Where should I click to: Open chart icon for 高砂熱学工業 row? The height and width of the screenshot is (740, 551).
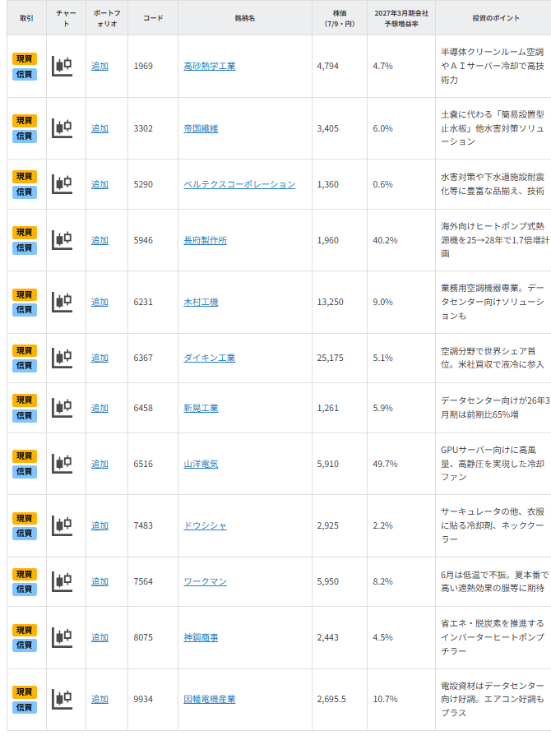(62, 67)
